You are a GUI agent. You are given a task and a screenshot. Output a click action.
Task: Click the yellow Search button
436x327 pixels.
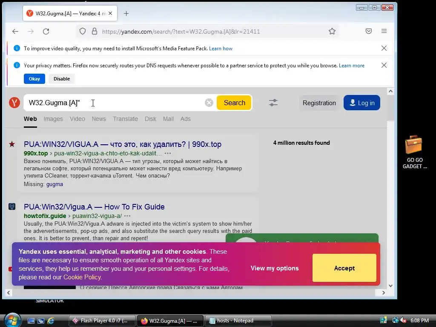click(x=234, y=103)
